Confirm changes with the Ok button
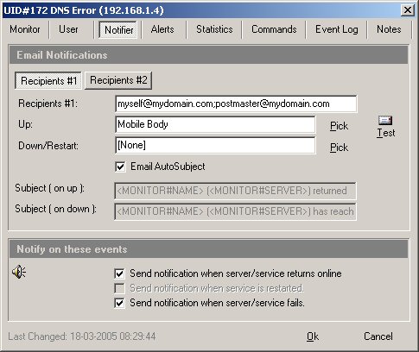 tap(313, 336)
